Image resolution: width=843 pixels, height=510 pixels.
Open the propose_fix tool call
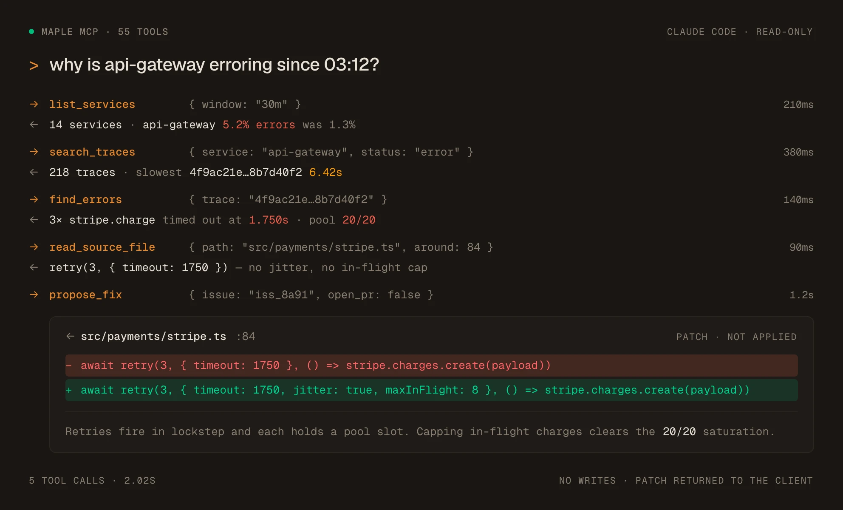(85, 295)
